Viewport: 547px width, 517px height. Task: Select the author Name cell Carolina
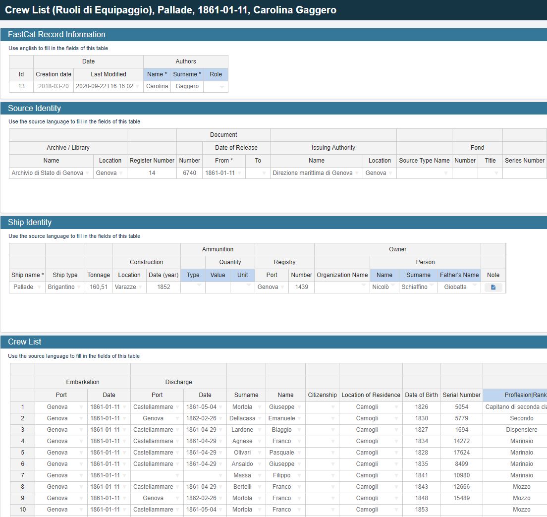tap(157, 86)
